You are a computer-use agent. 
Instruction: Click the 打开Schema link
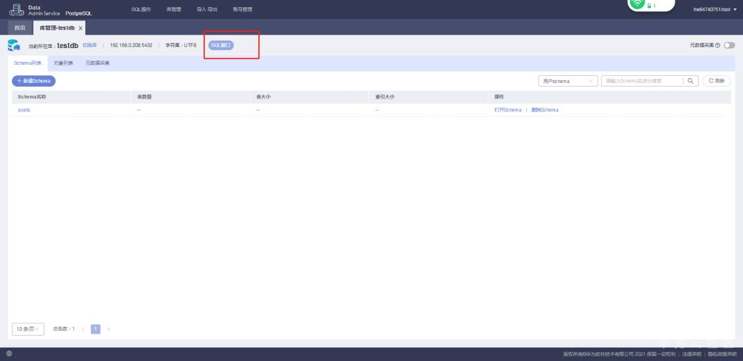pyautogui.click(x=507, y=110)
